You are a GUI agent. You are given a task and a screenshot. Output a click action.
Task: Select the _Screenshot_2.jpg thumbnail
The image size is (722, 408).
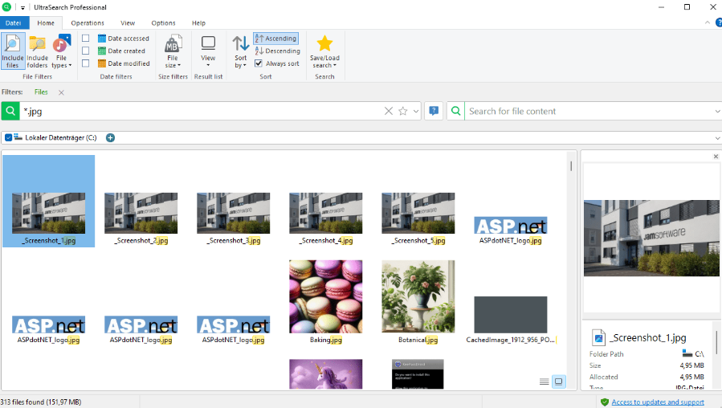[141, 213]
